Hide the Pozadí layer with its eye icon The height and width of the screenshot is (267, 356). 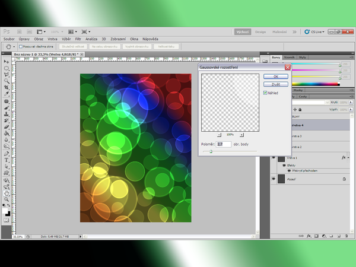click(x=274, y=178)
